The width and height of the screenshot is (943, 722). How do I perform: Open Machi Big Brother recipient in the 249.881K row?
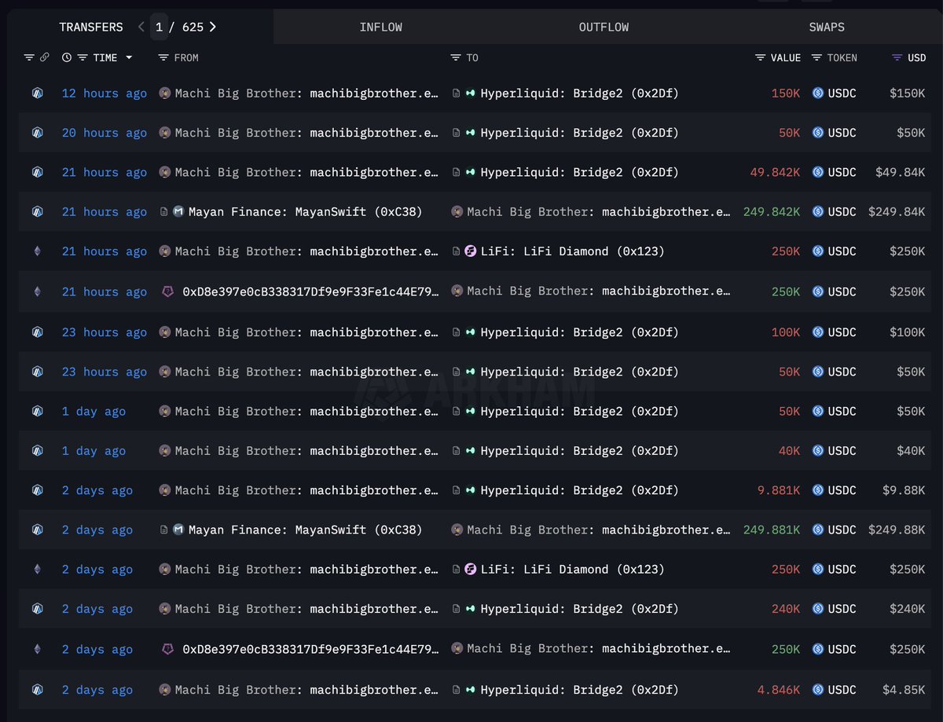(599, 530)
